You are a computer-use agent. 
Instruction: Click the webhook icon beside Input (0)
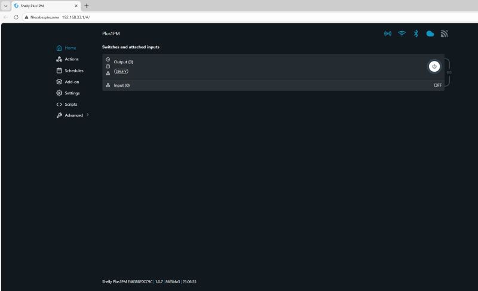click(108, 85)
